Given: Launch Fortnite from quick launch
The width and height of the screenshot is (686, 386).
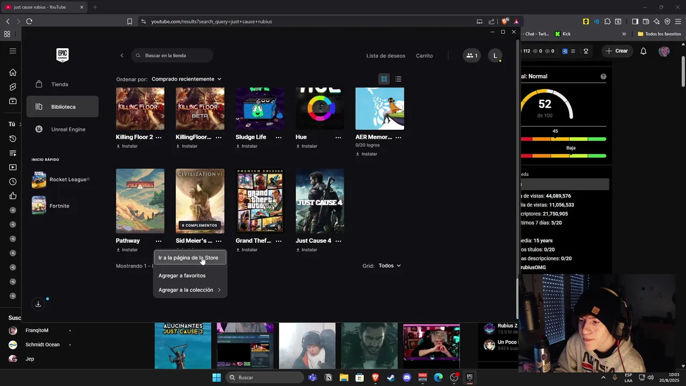Looking at the screenshot, I should pos(51,206).
